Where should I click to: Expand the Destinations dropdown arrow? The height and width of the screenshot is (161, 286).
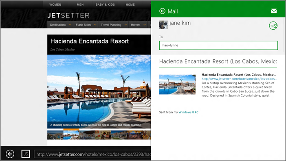70,25
